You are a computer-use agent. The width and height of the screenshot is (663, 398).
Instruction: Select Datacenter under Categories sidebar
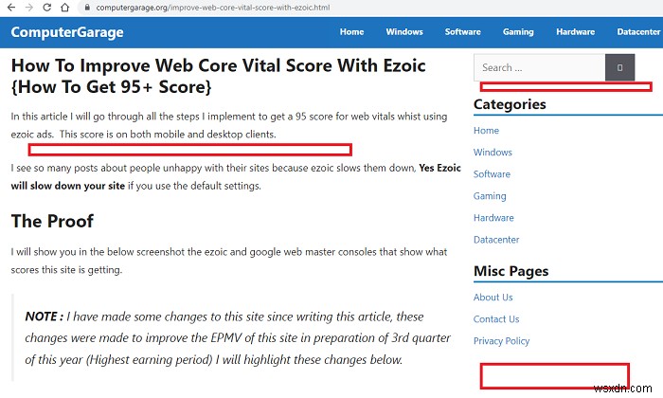(x=496, y=240)
